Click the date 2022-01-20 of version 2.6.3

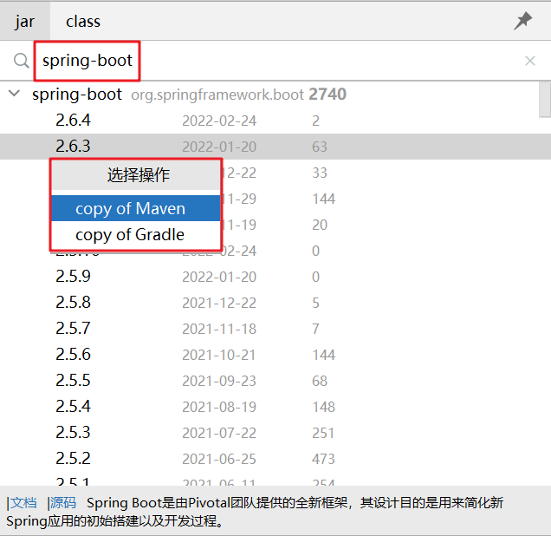click(219, 147)
